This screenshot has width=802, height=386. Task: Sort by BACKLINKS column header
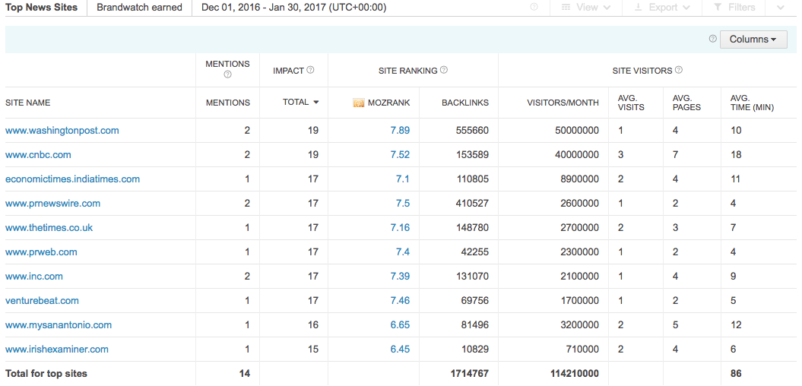[x=465, y=103]
